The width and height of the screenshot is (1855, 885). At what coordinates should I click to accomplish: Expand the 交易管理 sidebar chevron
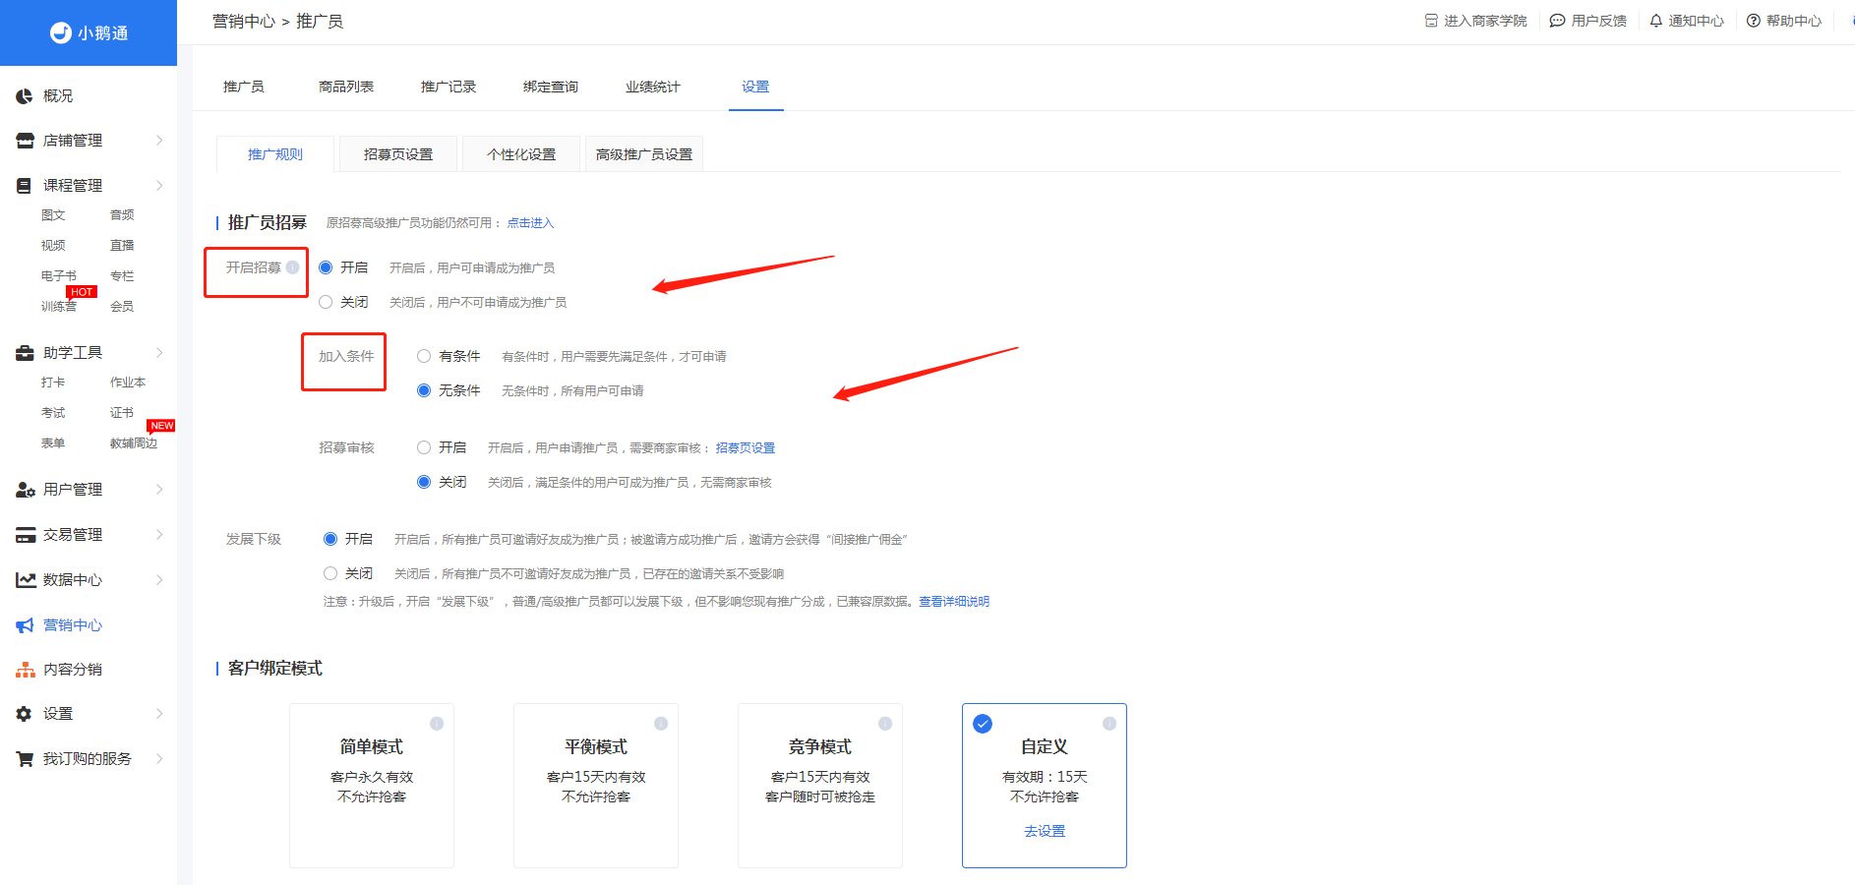coord(159,535)
